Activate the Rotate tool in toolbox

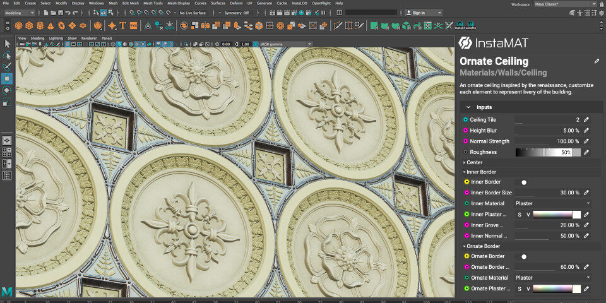pos(7,90)
